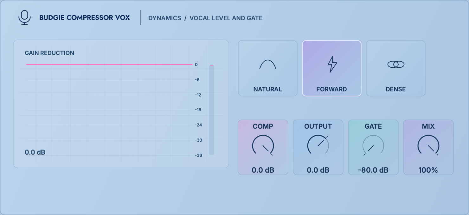Image resolution: width=469 pixels, height=215 pixels.
Task: Click the COMP knob dial
Action: pyautogui.click(x=263, y=146)
